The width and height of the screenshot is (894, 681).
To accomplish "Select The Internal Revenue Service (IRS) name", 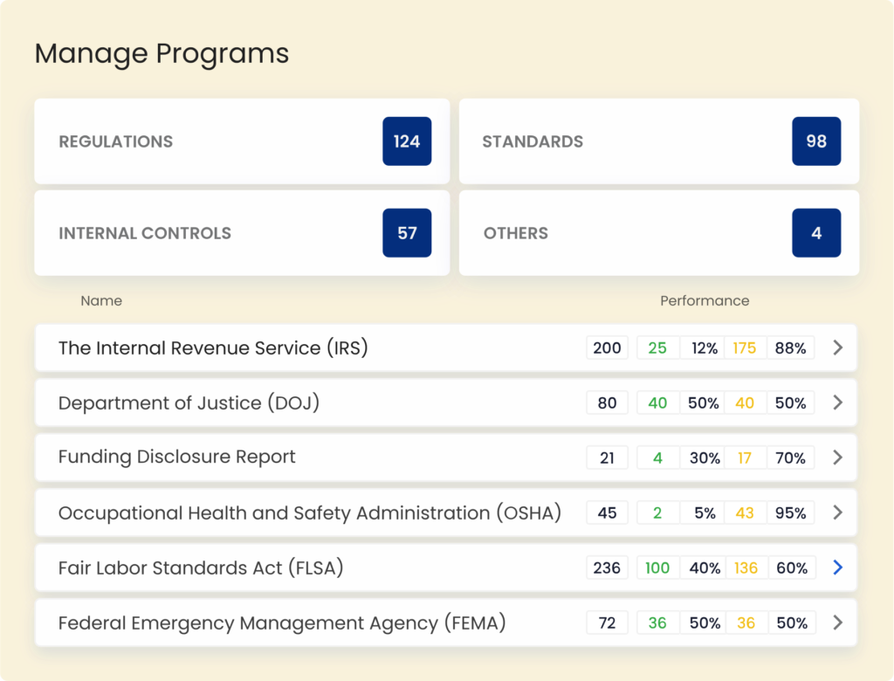I will pyautogui.click(x=213, y=347).
